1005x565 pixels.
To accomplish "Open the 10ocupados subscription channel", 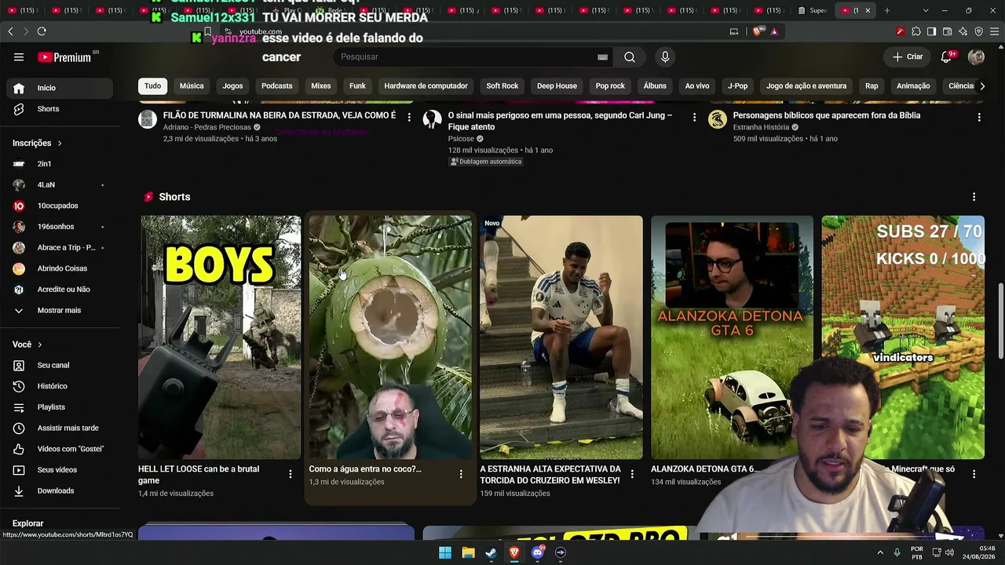I will click(61, 206).
